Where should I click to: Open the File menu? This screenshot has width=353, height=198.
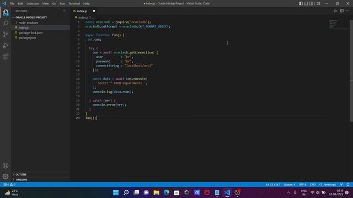pyautogui.click(x=12, y=4)
